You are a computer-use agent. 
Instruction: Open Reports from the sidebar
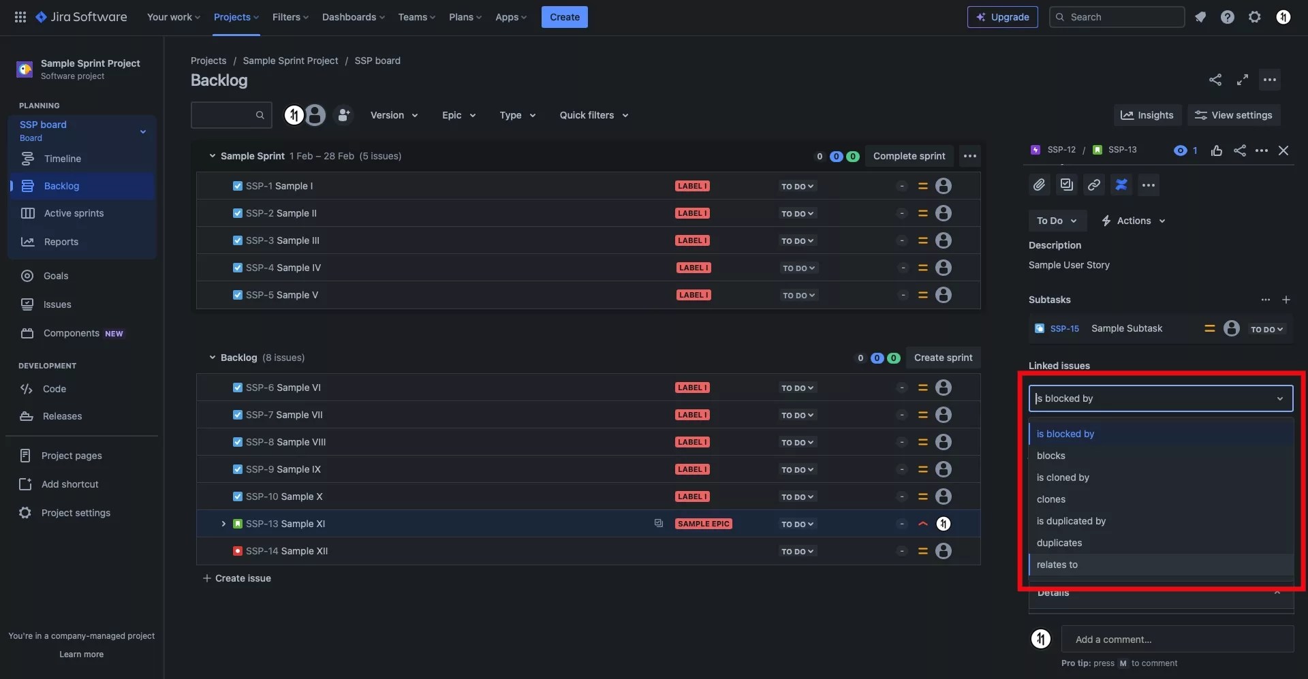pyautogui.click(x=61, y=242)
